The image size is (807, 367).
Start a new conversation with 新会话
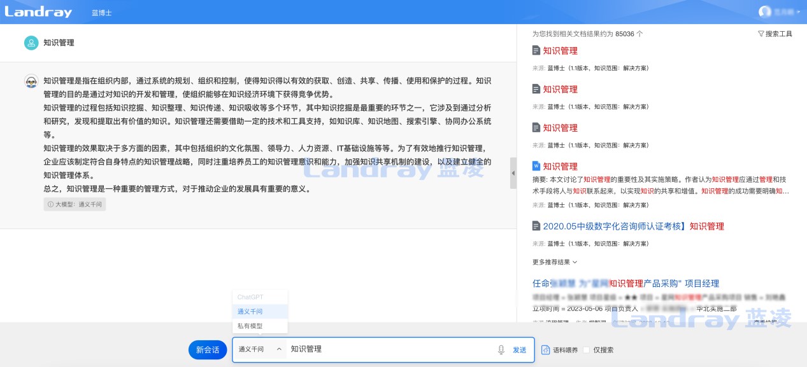[x=208, y=349]
